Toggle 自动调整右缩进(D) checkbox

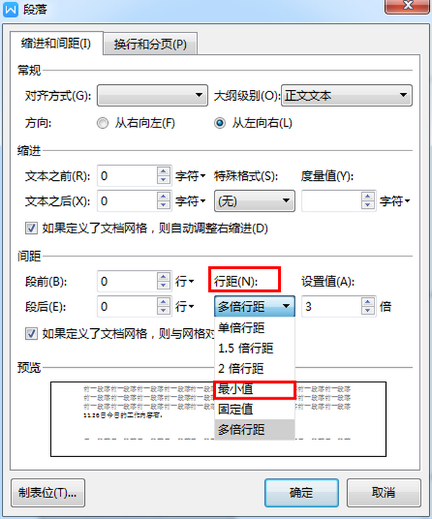[32, 228]
